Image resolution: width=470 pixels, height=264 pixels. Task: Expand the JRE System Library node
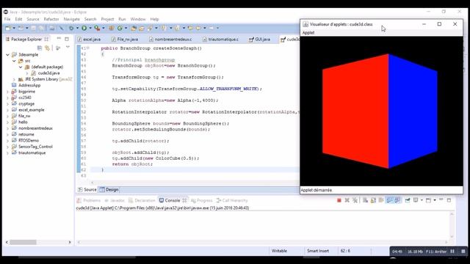14,79
